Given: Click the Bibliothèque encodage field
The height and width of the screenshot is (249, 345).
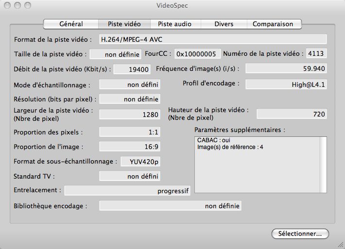Looking at the screenshot, I should point(170,206).
